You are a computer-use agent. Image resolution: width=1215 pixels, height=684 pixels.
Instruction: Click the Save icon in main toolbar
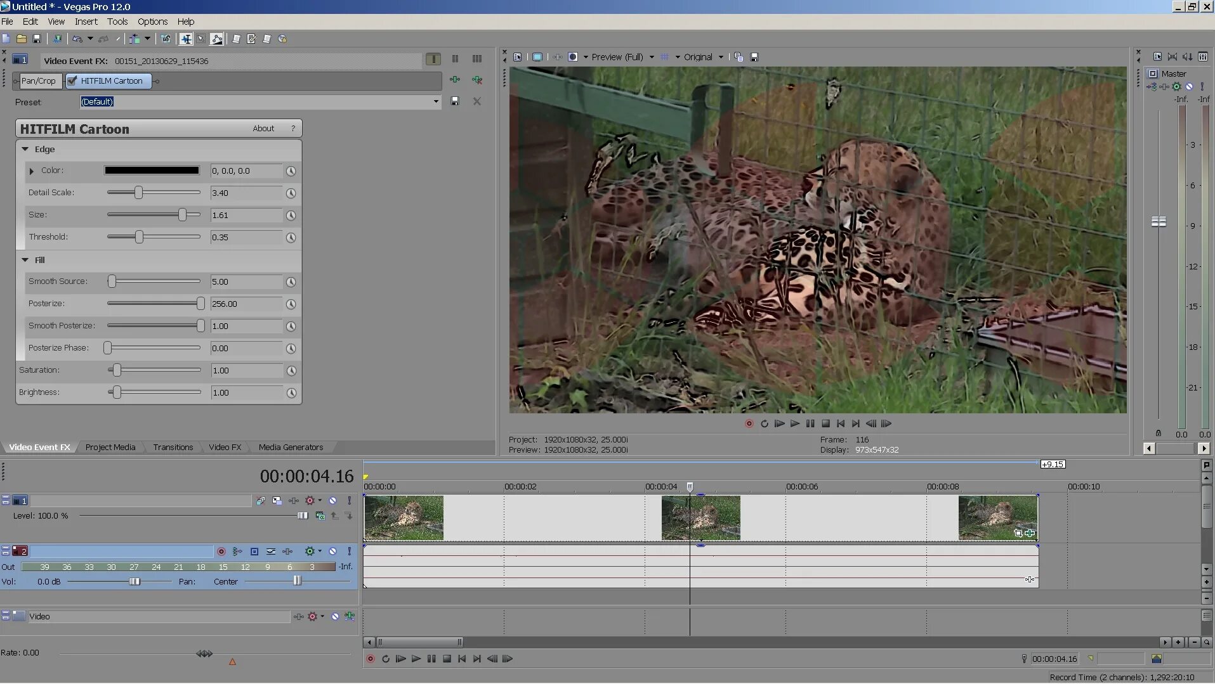(x=37, y=39)
